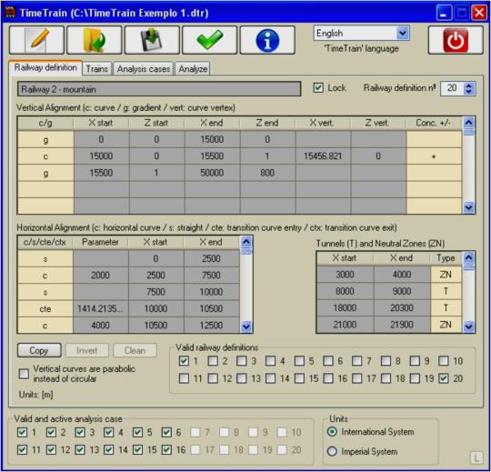This screenshot has height=472, width=491.
Task: Click scroll down arrow of Horizontal Alignment table
Action: (246, 326)
